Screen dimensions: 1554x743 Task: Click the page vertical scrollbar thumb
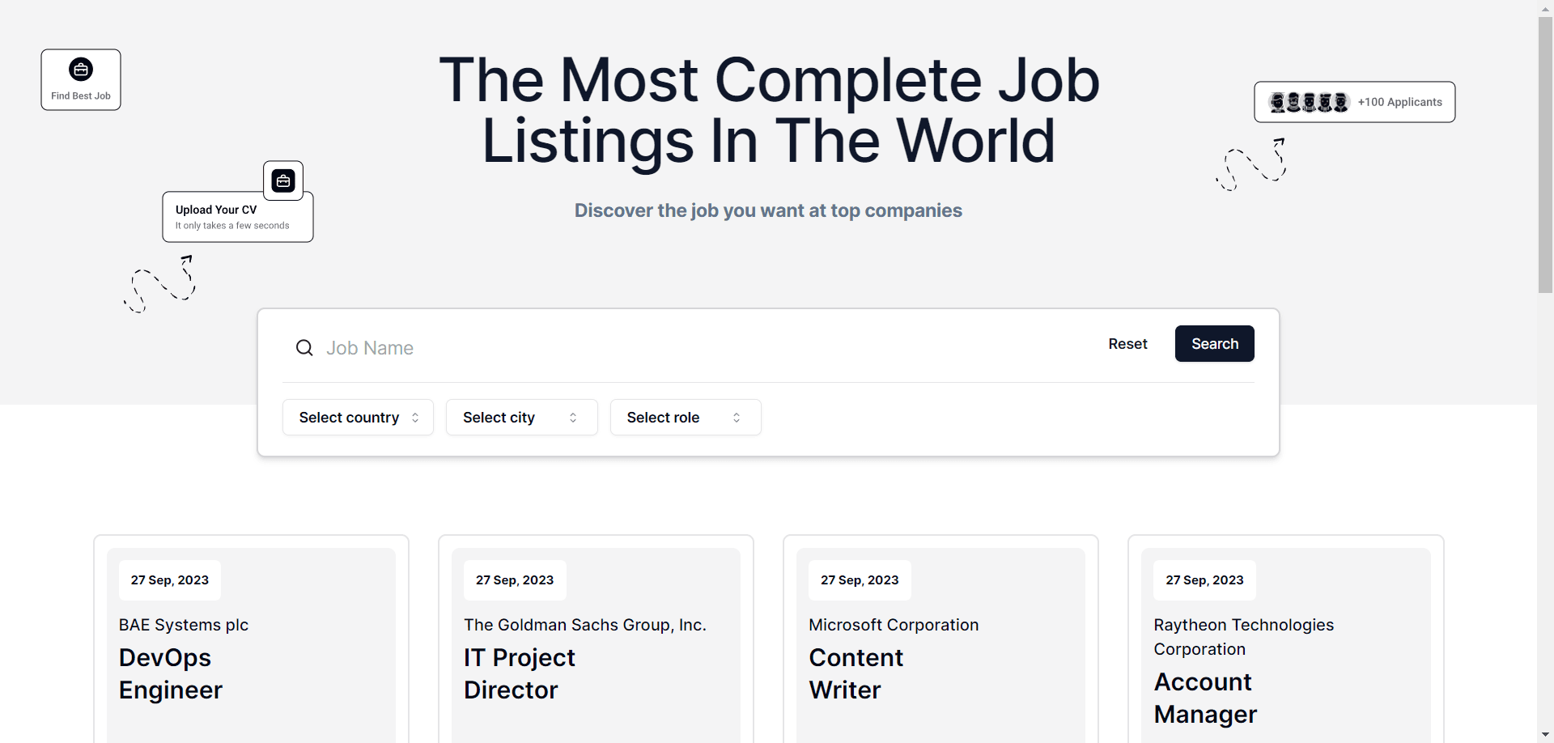(1545, 154)
